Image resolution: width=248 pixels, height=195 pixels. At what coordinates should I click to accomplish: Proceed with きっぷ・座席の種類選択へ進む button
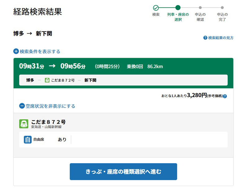pyautogui.click(x=123, y=172)
